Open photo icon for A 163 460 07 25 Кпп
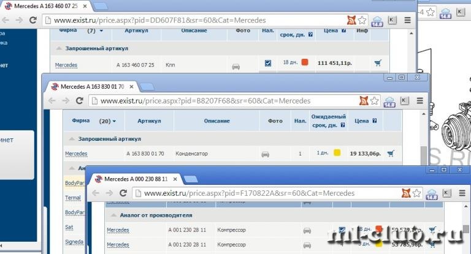Viewport: 471px width, 254px height. pos(235,67)
